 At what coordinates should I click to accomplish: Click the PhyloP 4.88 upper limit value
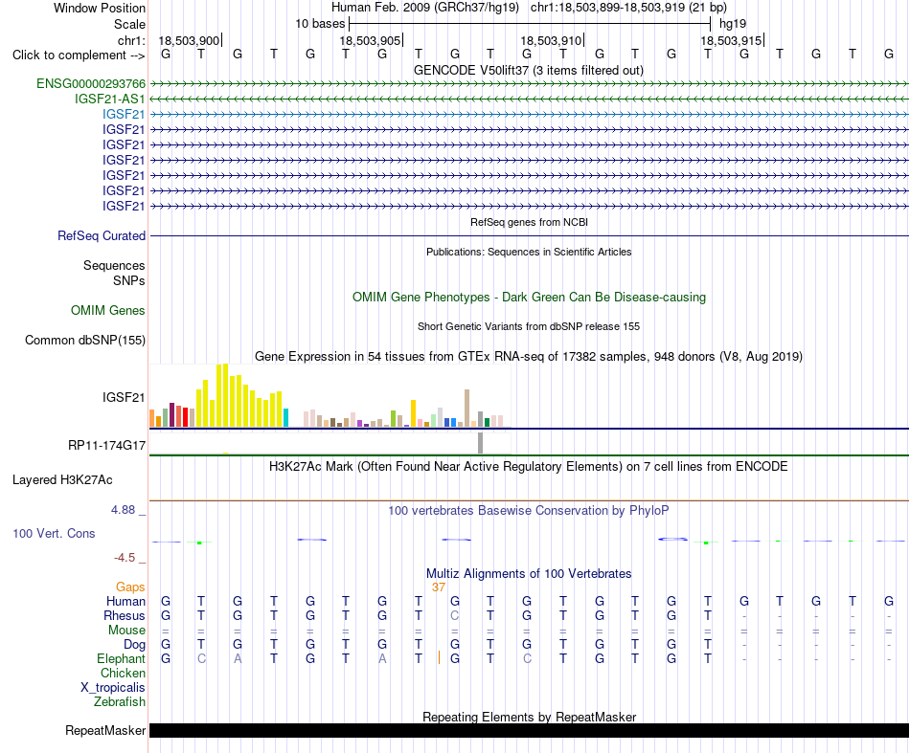[123, 510]
